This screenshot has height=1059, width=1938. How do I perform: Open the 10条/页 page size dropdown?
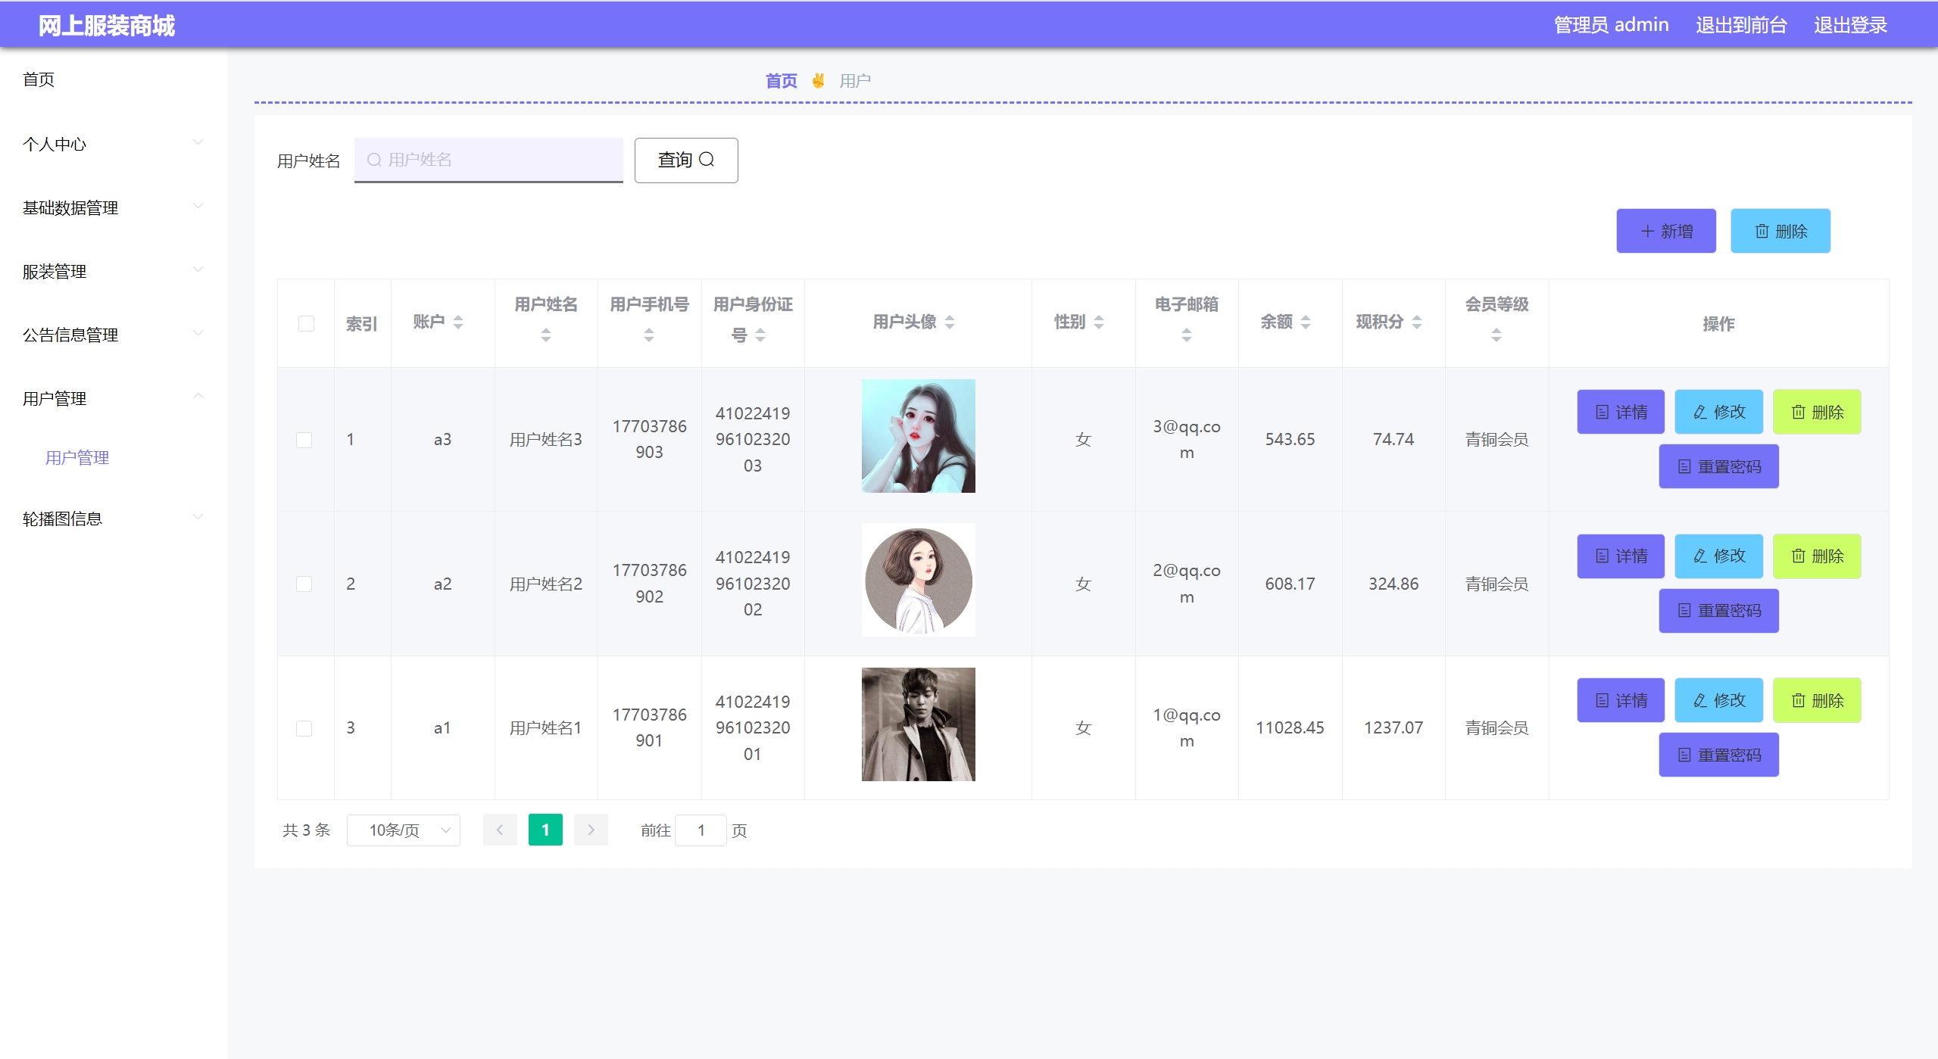coord(403,830)
